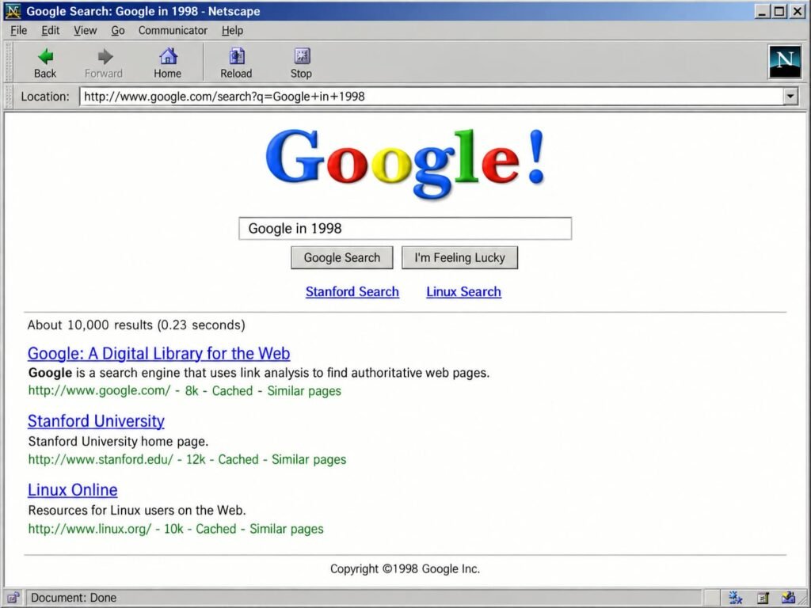
Task: Click 'Resources for Linux users on the Web.' snippet
Action: [x=137, y=511]
